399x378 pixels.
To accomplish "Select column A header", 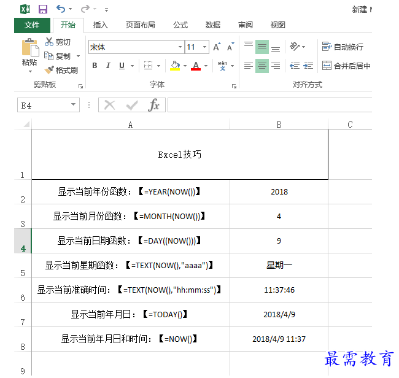I will [131, 125].
